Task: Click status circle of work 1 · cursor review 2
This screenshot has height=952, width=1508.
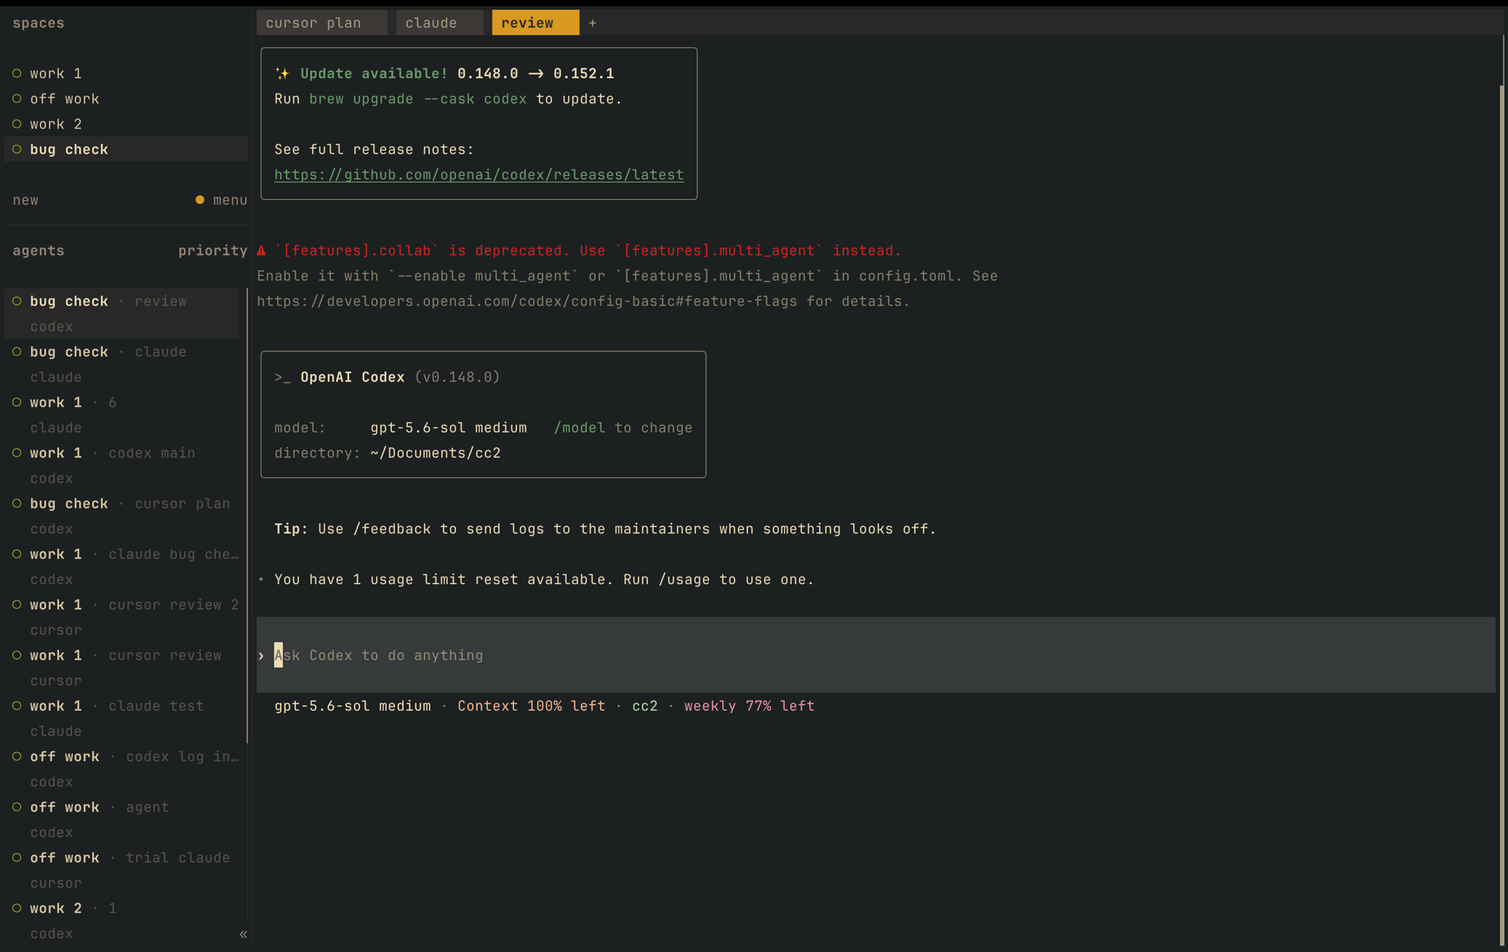Action: [x=17, y=604]
